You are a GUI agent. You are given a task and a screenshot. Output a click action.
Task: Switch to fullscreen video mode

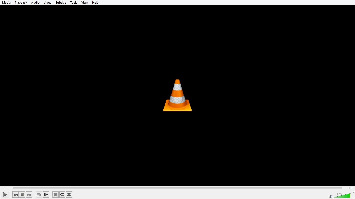[x=39, y=195]
